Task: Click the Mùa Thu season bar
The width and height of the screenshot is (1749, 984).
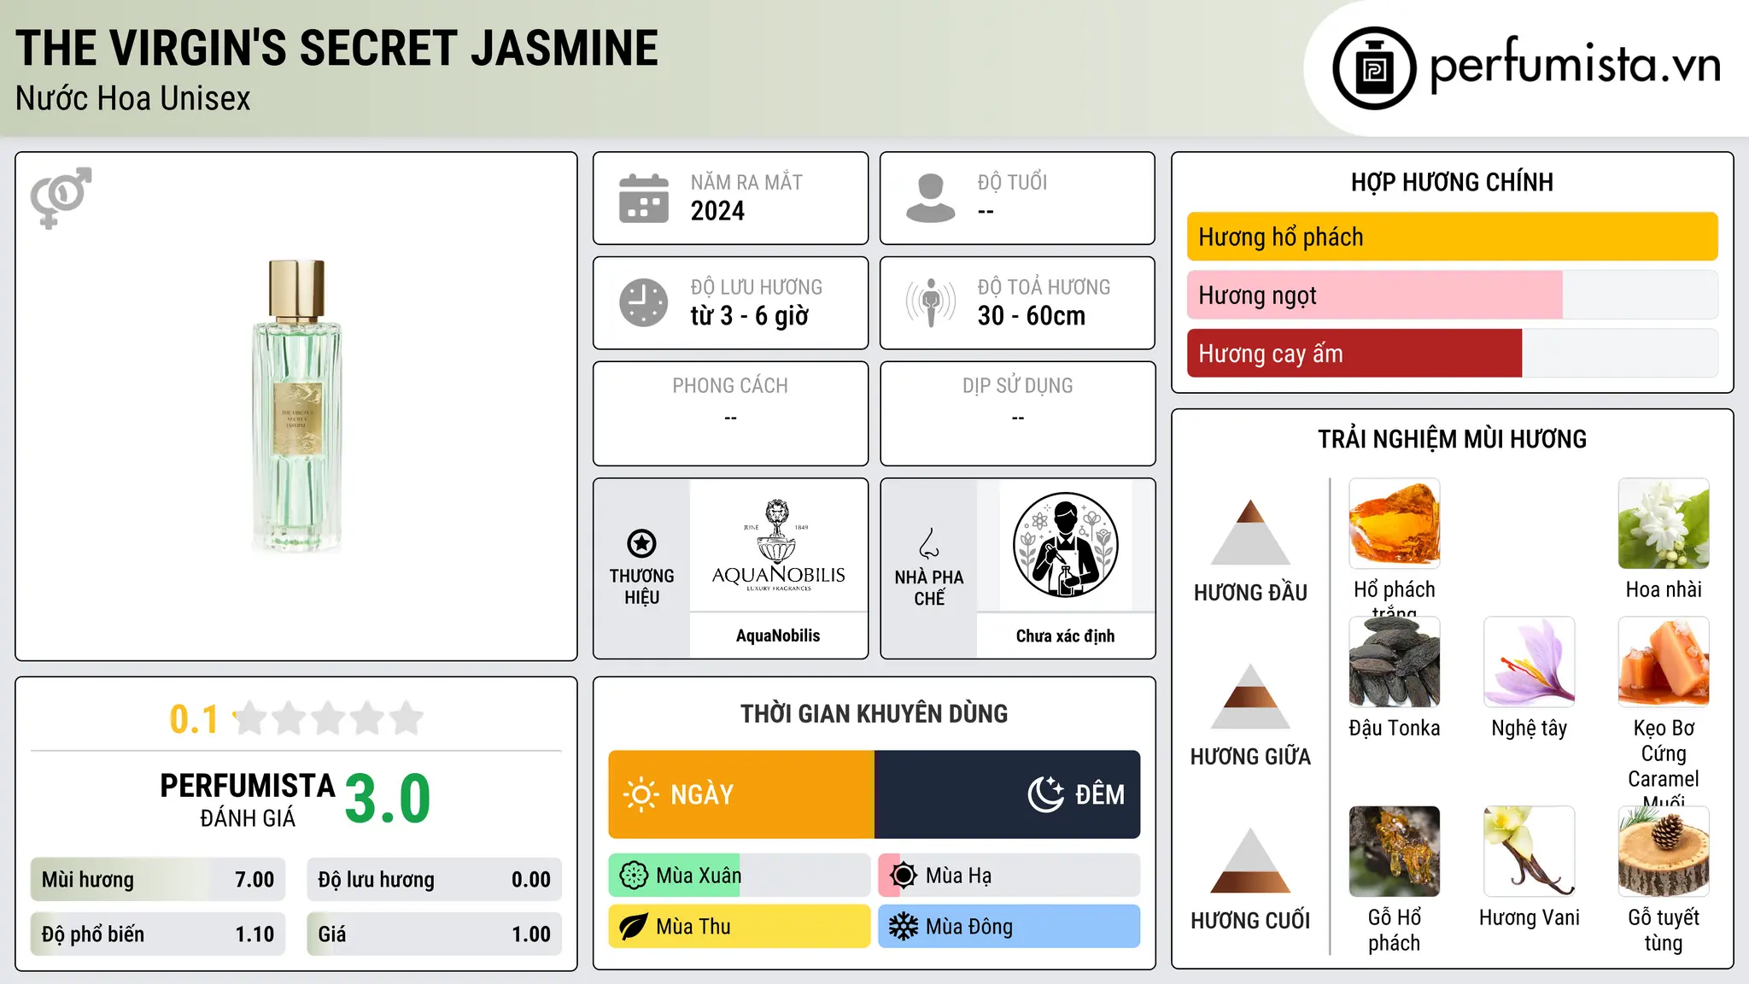Action: tap(740, 927)
